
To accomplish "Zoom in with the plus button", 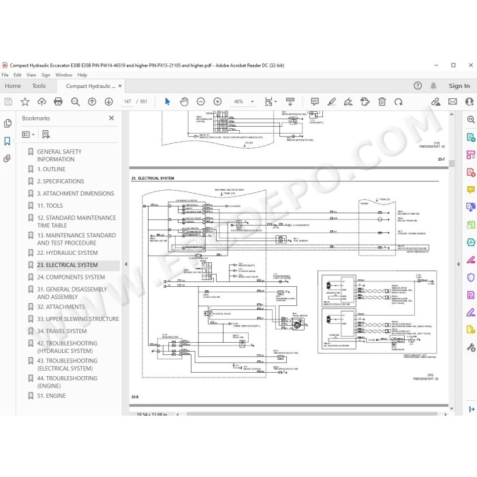I will [x=217, y=102].
